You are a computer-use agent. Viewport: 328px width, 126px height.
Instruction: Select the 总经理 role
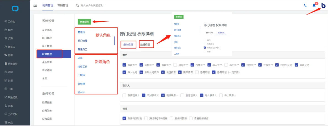point(81,83)
